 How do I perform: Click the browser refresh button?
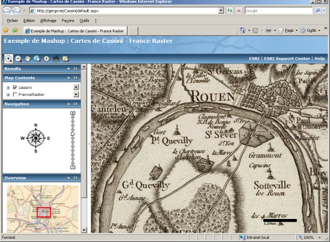(230, 11)
